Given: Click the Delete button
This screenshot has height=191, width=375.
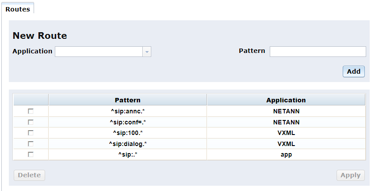Looking at the screenshot, I should (29, 175).
